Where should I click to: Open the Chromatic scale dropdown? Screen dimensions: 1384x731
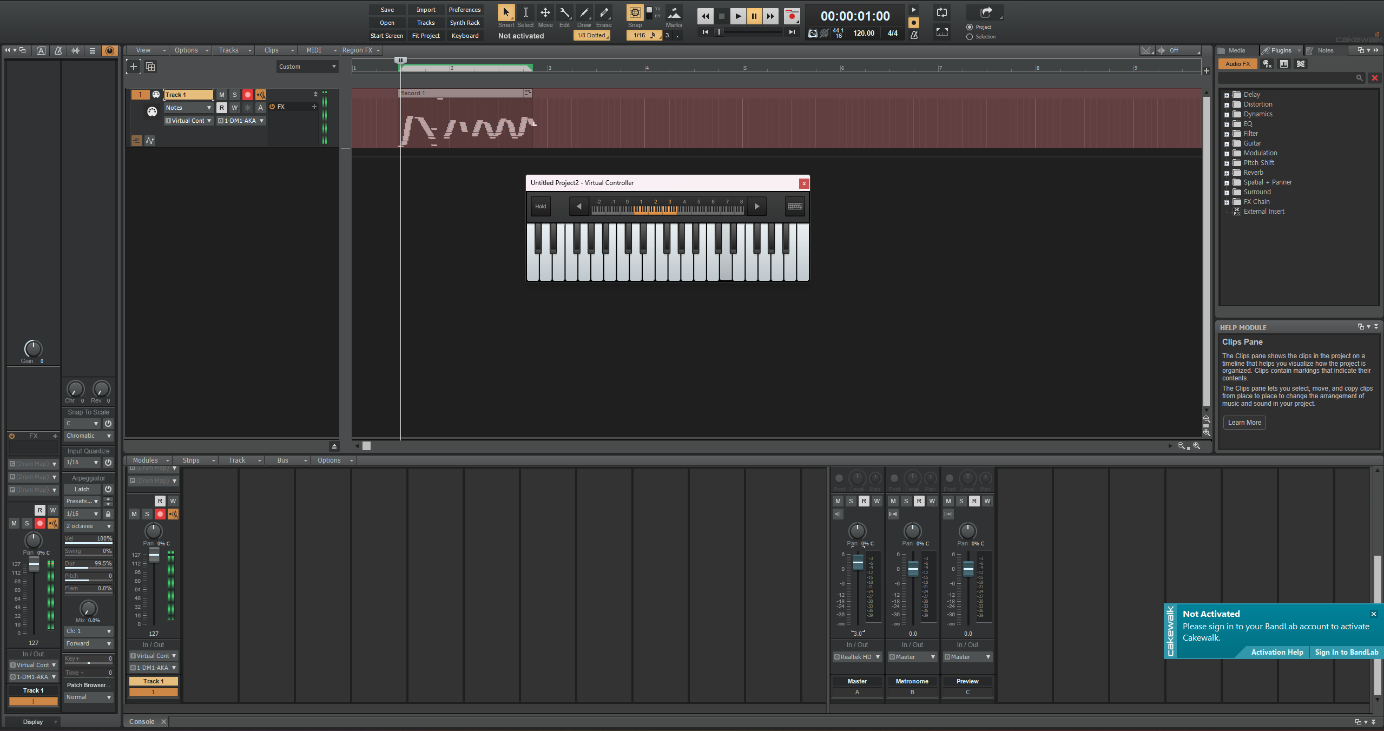[x=89, y=436]
